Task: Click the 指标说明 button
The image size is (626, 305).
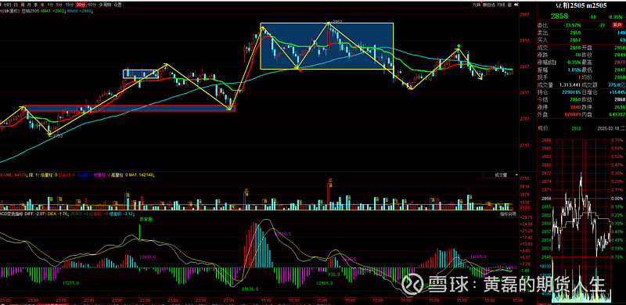Action: point(508,214)
